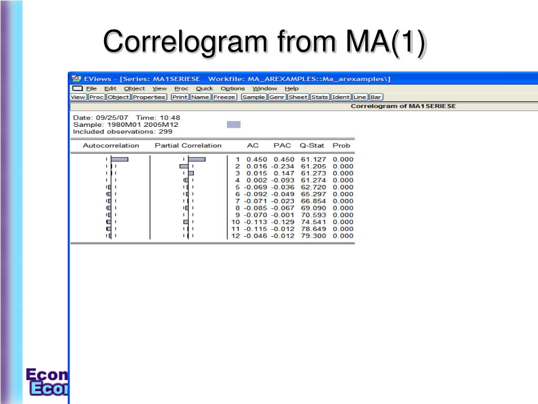538x404 pixels.
Task: Click the Object toolbar button
Action: [118, 97]
